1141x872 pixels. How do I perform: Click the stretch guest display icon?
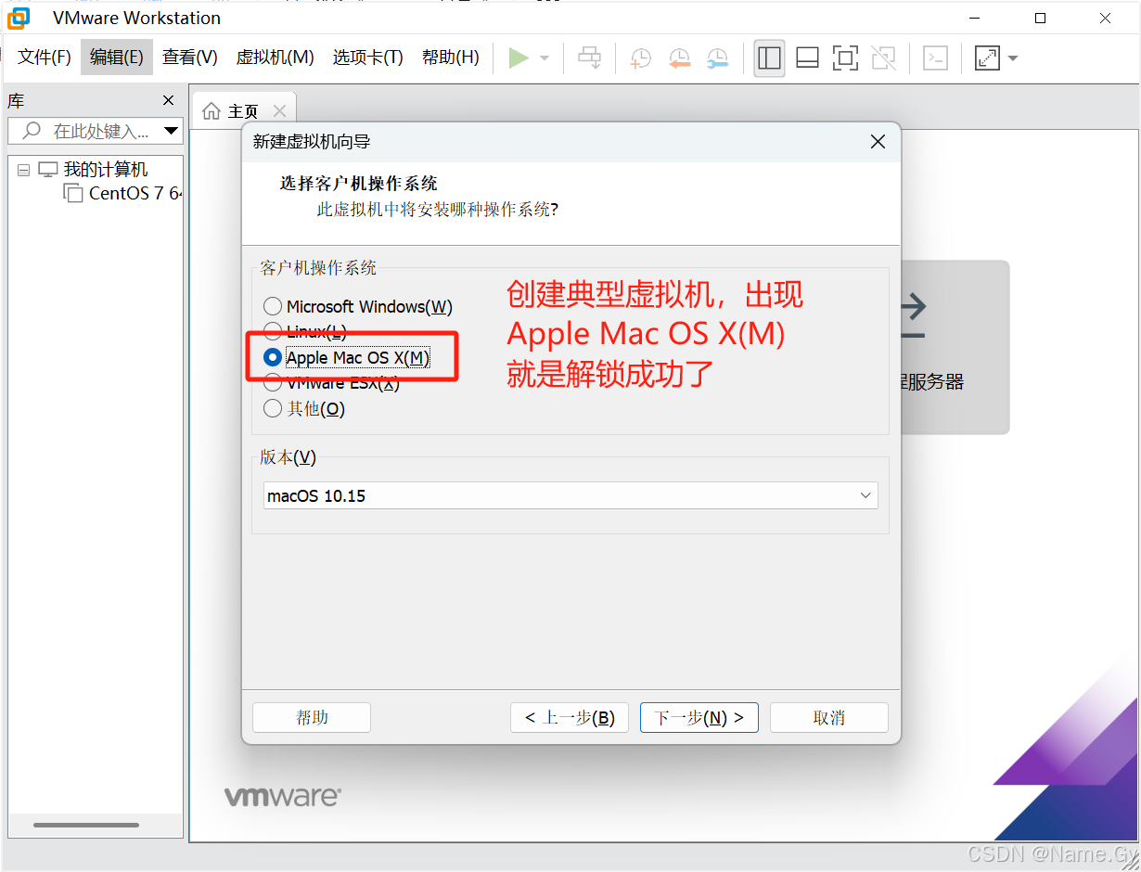click(987, 58)
